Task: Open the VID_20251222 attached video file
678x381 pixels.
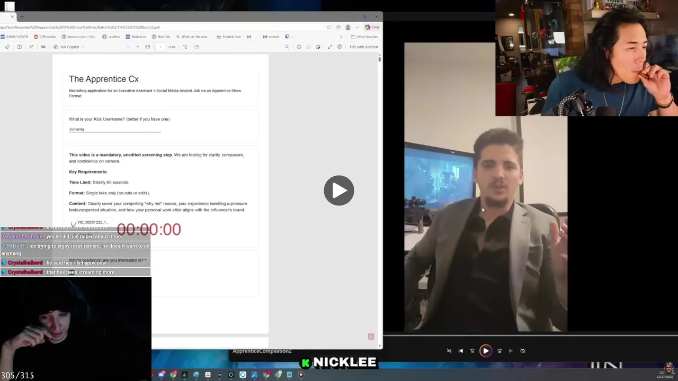Action: 90,223
